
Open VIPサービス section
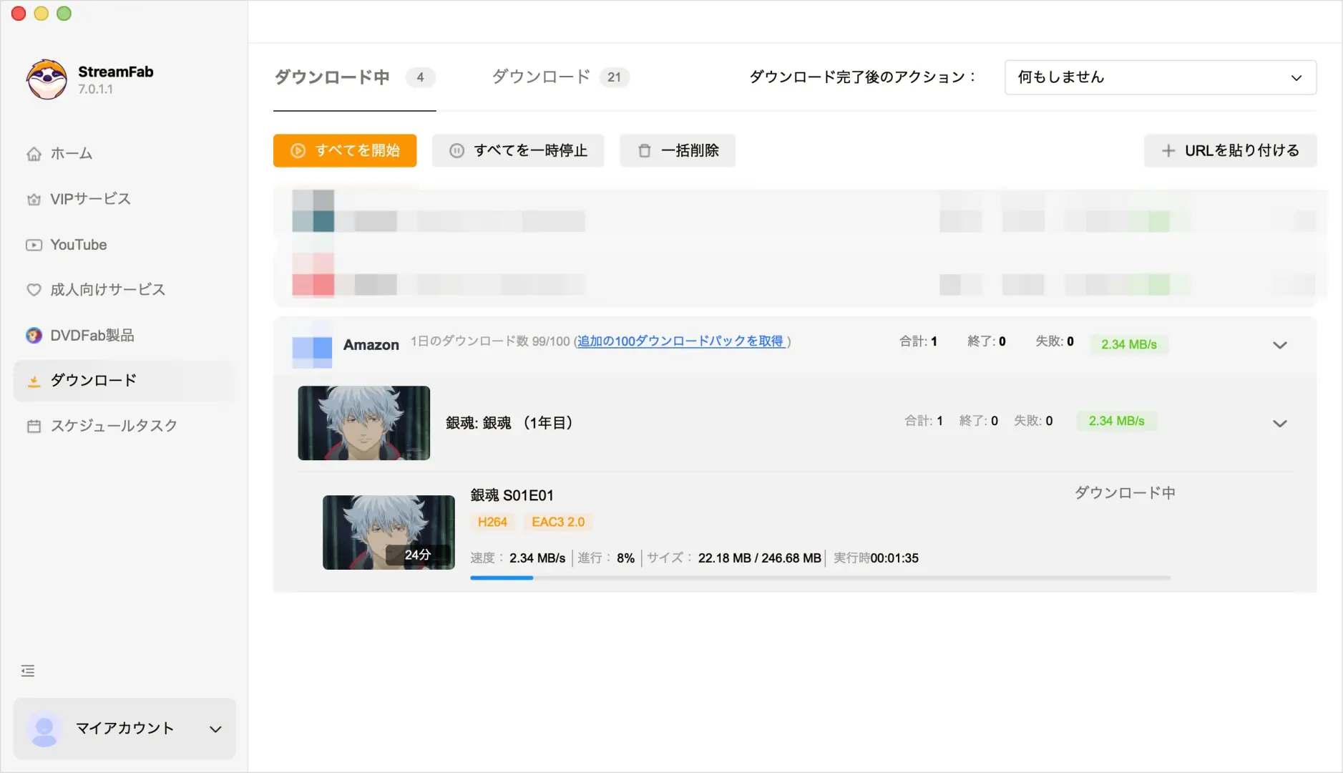coord(90,199)
